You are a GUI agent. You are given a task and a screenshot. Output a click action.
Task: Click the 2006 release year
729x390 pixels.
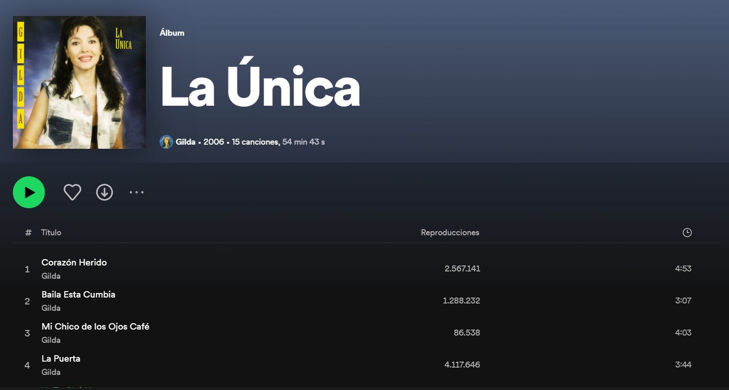[214, 142]
